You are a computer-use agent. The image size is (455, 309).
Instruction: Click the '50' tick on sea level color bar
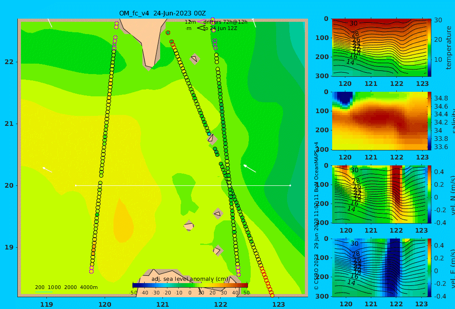tap(246, 293)
